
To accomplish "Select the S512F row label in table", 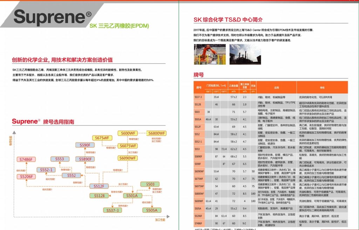I will point(198,127).
